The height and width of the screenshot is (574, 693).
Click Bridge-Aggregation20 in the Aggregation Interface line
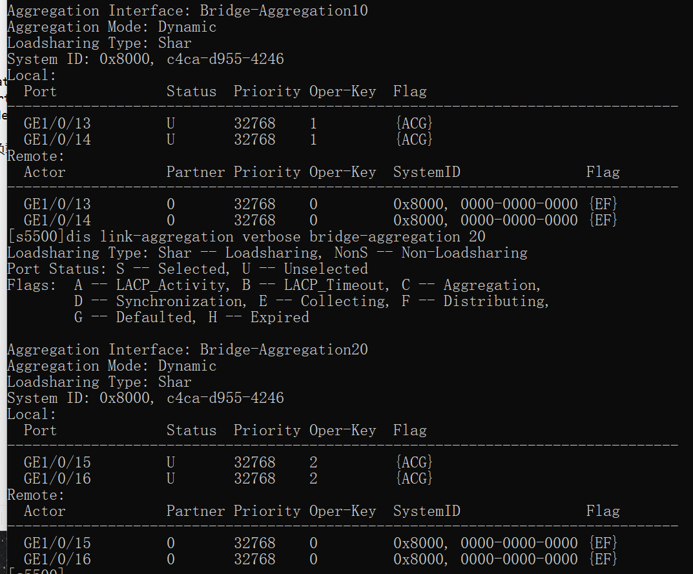point(284,350)
